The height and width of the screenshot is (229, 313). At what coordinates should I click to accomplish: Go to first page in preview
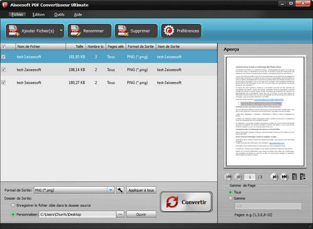[x=228, y=177]
